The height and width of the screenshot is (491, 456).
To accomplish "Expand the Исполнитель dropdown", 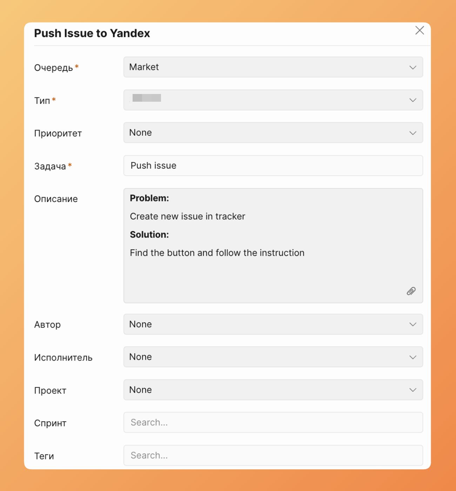I will (273, 357).
